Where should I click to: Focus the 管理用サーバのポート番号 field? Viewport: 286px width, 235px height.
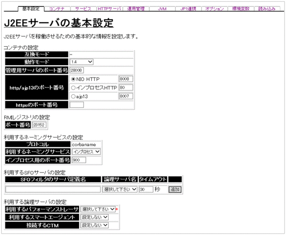pyautogui.click(x=77, y=70)
